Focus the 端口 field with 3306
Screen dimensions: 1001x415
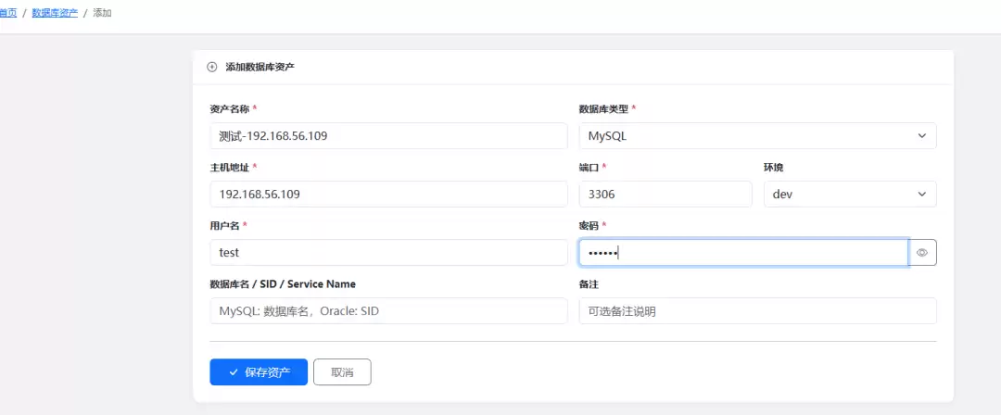click(665, 195)
